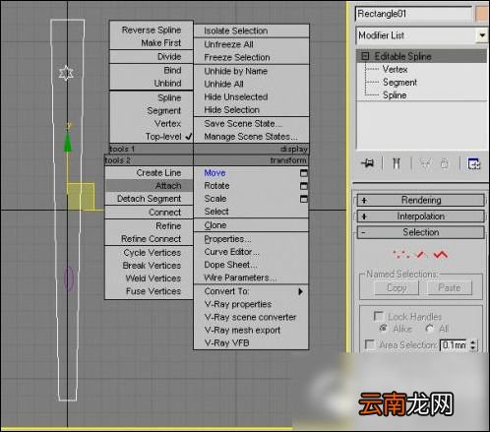Choose Attach from the quad menu

(149, 186)
